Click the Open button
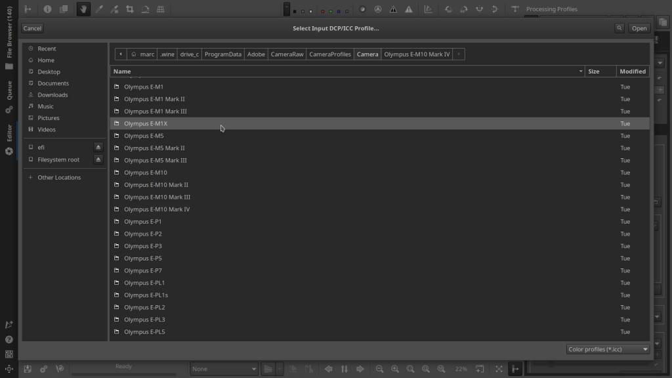The height and width of the screenshot is (378, 672). [x=639, y=28]
